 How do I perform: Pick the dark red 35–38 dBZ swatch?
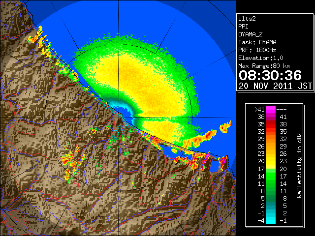[271, 124]
